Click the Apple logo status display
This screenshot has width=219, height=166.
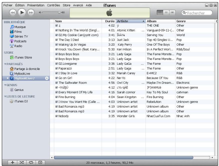(x=110, y=13)
